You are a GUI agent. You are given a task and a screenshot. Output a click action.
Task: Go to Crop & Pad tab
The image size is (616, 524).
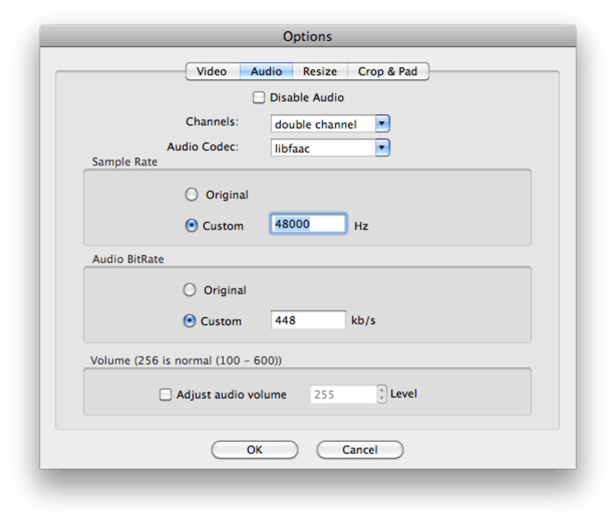388,71
